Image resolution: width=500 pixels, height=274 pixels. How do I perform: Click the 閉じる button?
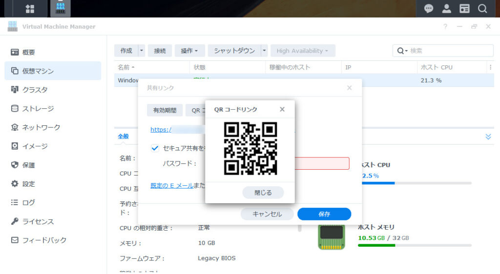pyautogui.click(x=263, y=193)
